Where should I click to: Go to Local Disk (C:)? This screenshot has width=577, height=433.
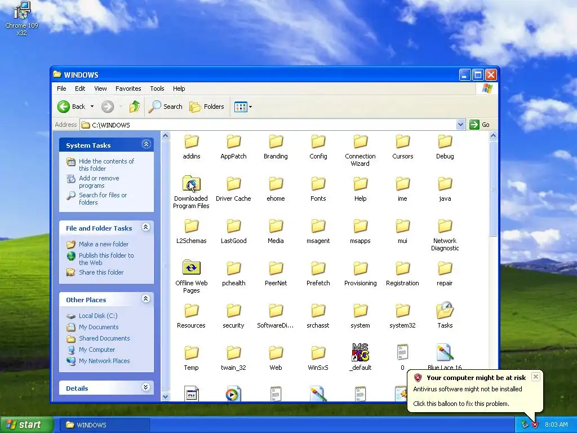pyautogui.click(x=98, y=316)
